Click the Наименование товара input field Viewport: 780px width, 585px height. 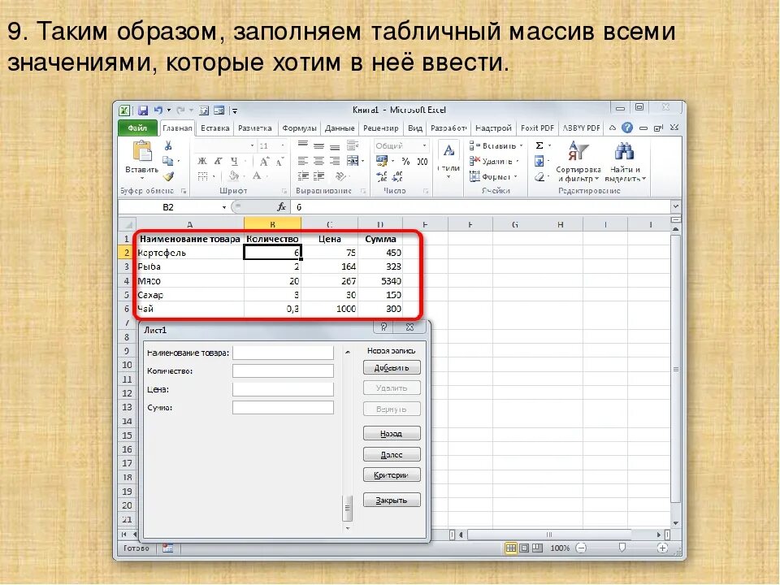pos(283,353)
